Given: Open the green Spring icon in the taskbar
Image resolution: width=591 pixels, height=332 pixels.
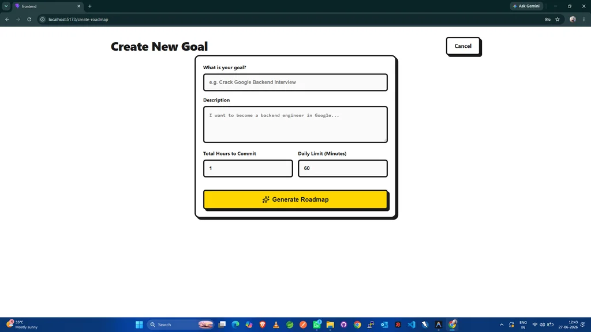Looking at the screenshot, I should 290,325.
